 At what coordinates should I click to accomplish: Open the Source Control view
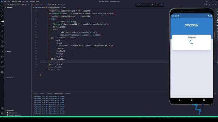[x=2, y=16]
